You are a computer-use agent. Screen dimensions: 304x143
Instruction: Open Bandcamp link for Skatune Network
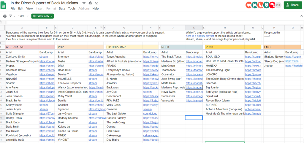coord(293,57)
